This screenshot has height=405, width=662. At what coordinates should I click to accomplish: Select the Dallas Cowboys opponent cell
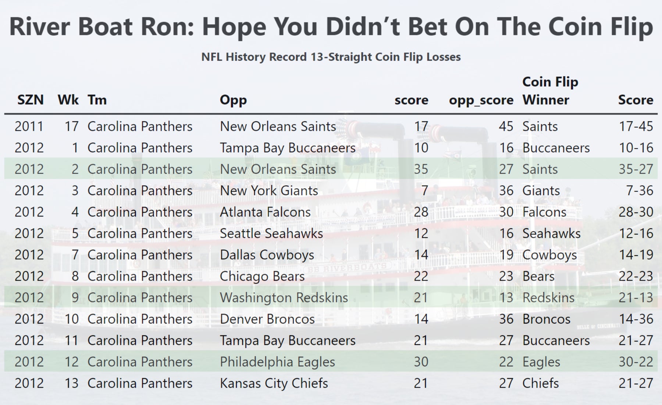[267, 255]
